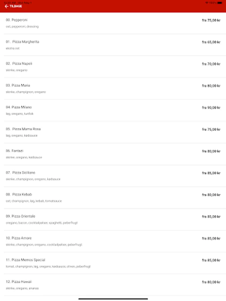
Task: Tap the Pizza Napoli price fra 70,00 kr
Action: pos(211,64)
